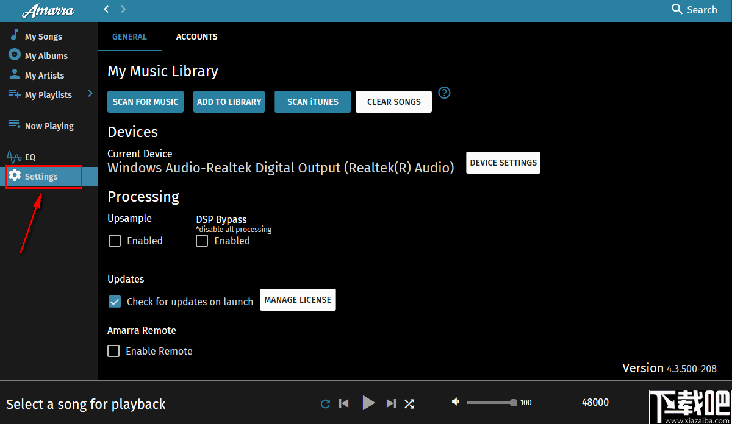Enable the Upsample checkbox
This screenshot has width=732, height=424.
point(115,241)
